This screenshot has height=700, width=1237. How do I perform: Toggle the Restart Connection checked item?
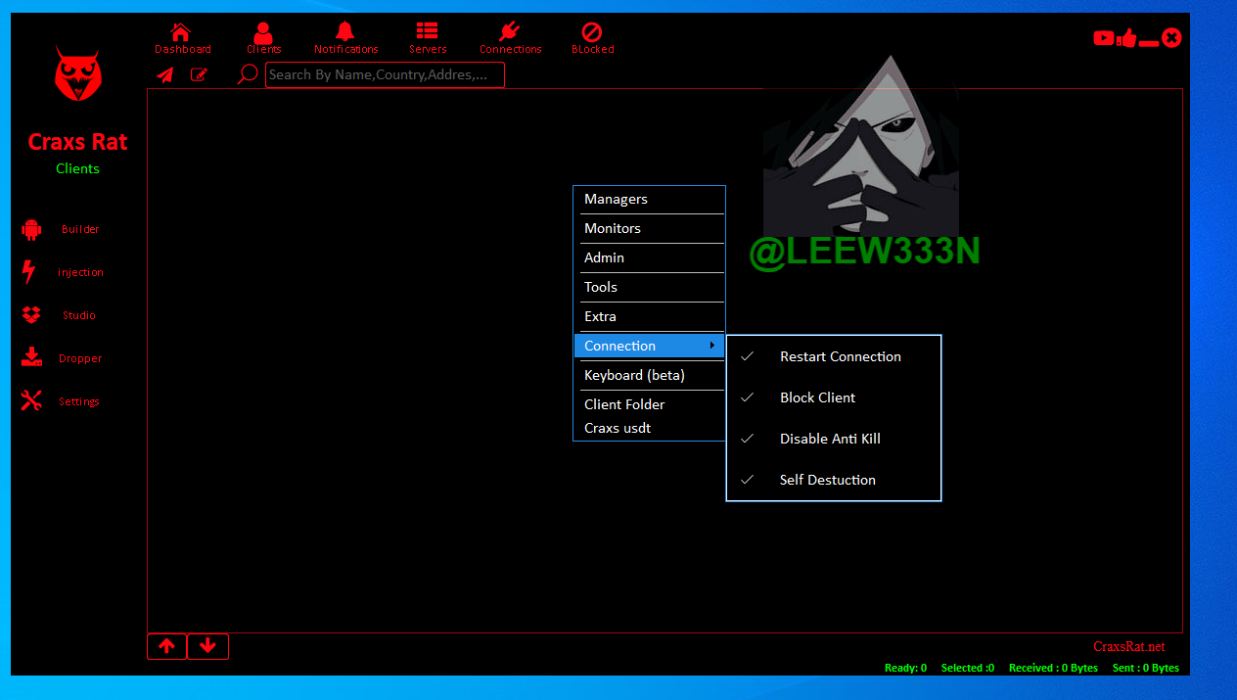pyautogui.click(x=840, y=356)
